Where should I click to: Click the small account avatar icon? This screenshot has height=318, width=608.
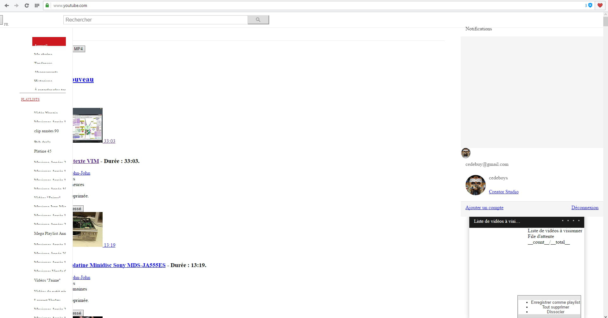coord(465,153)
